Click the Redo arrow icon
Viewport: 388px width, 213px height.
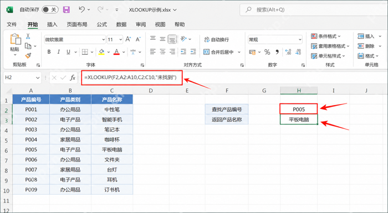(100, 9)
